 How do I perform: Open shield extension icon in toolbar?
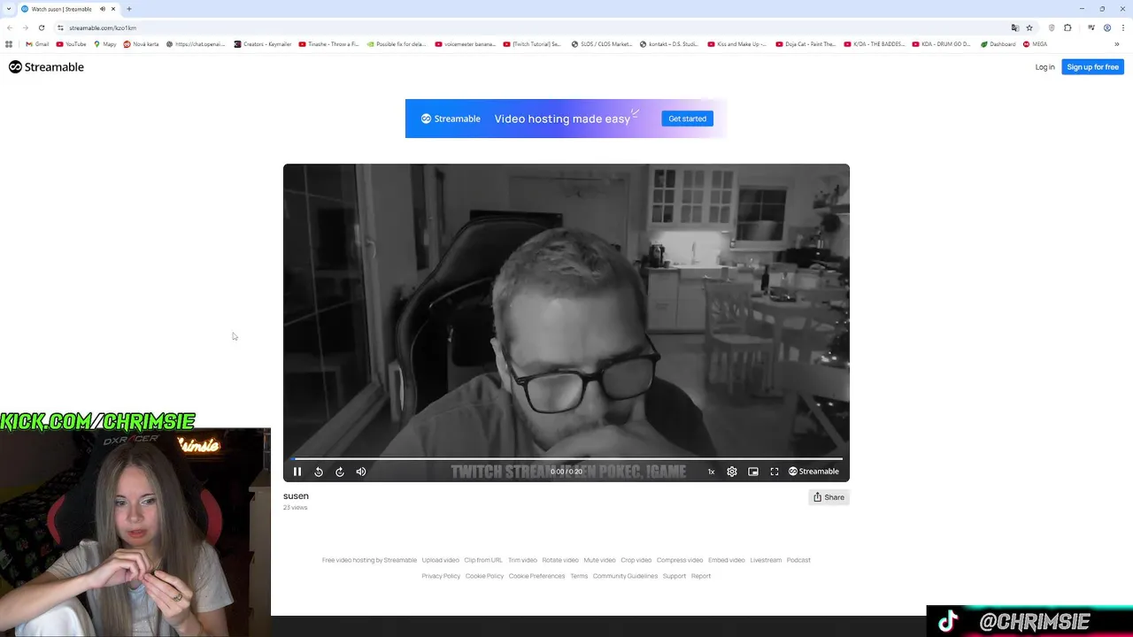(1052, 27)
